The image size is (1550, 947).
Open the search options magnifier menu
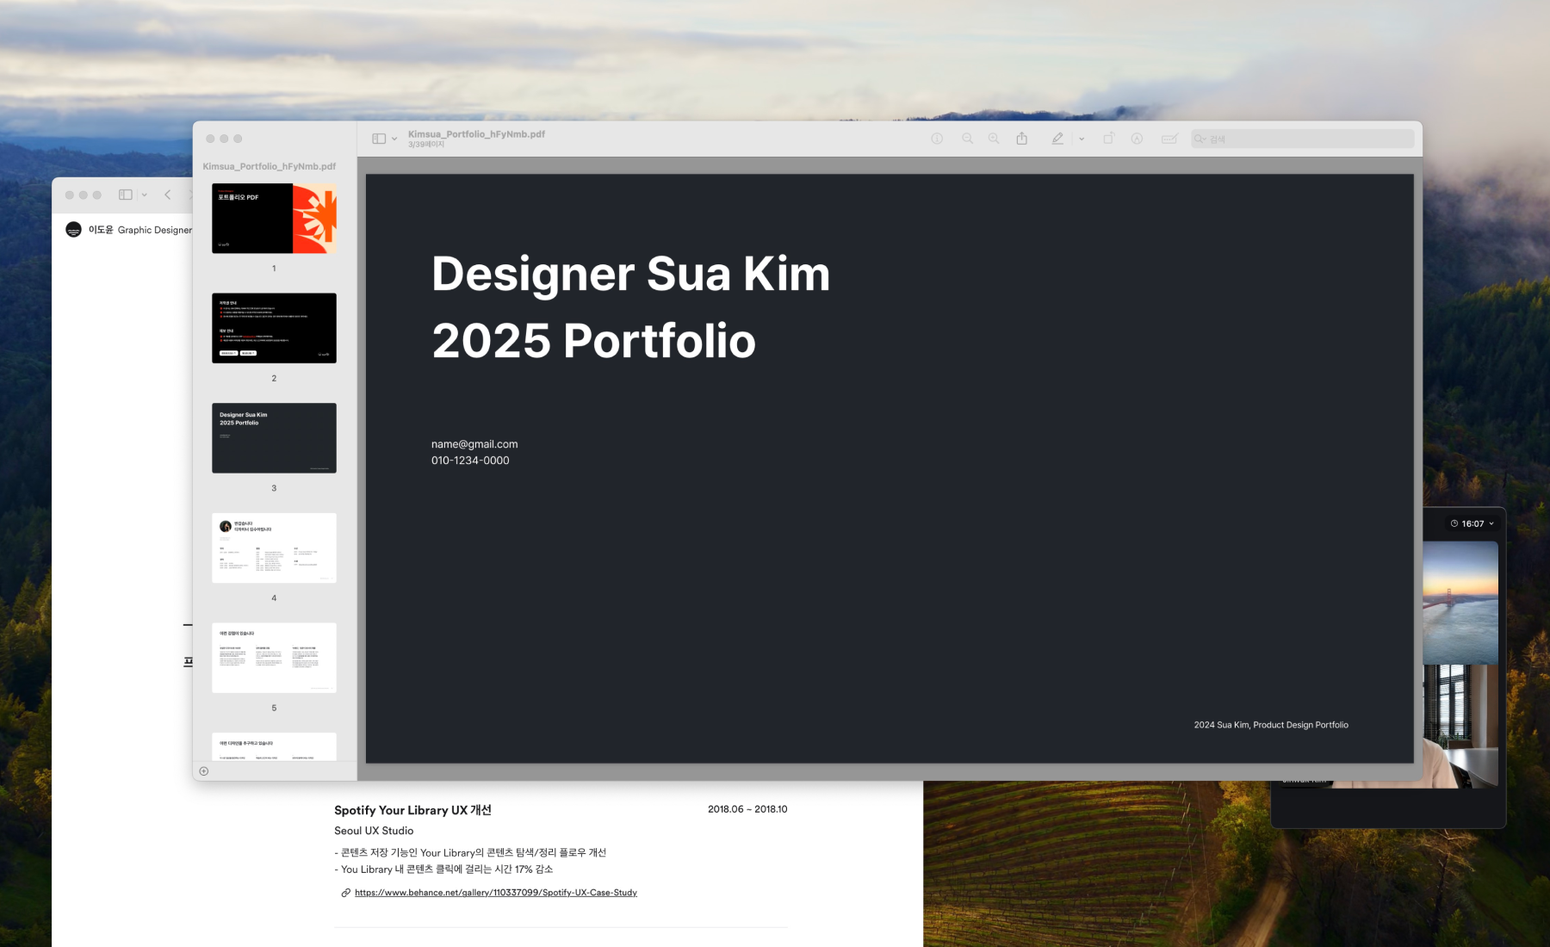point(1200,139)
